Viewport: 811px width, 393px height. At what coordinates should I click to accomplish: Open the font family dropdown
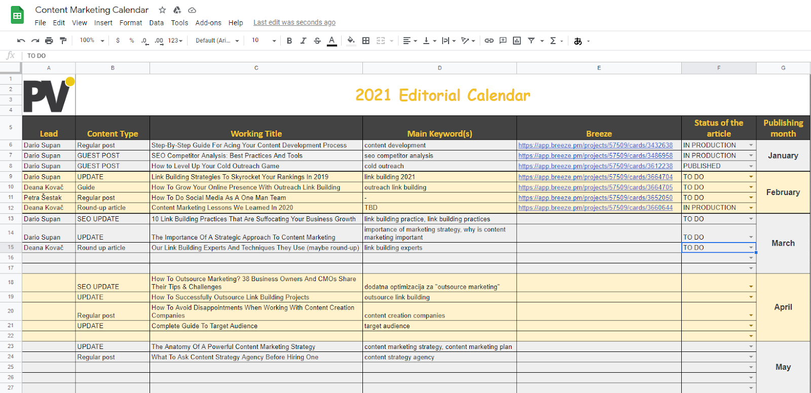tap(217, 41)
